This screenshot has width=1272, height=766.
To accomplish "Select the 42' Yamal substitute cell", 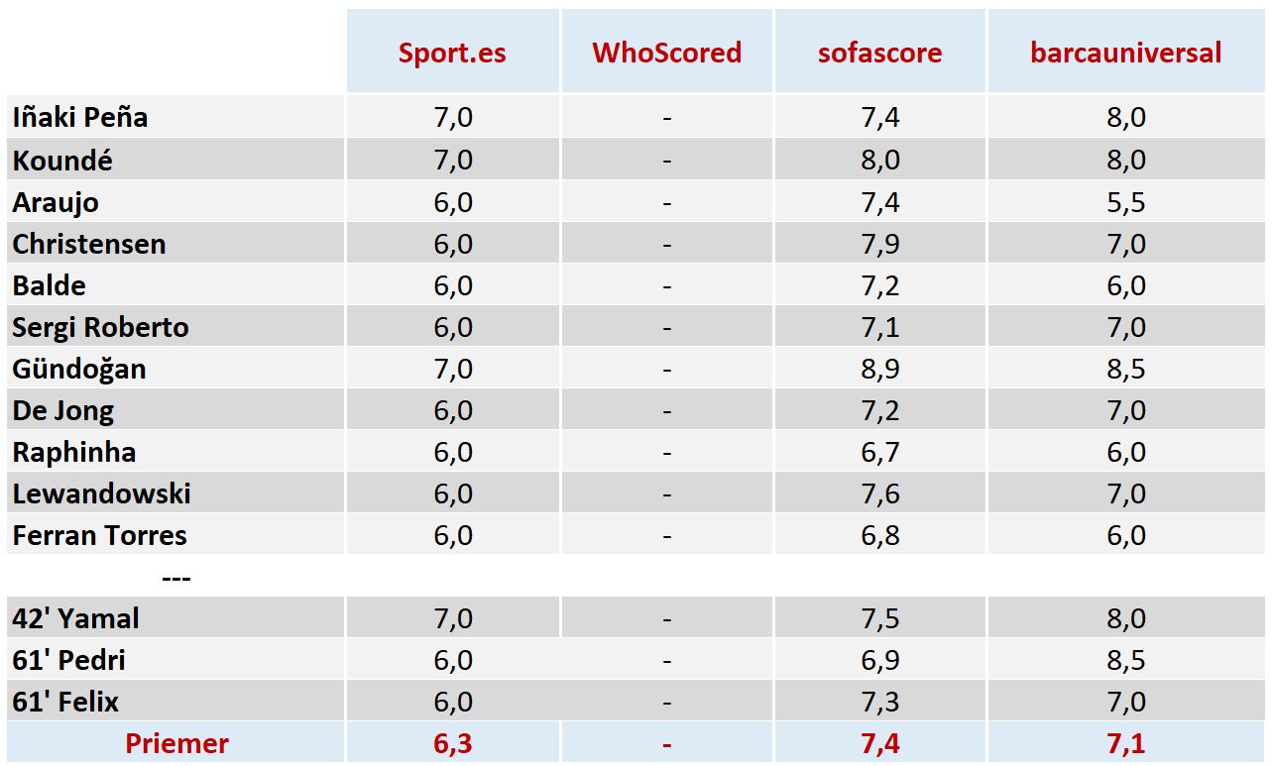I will point(76,618).
